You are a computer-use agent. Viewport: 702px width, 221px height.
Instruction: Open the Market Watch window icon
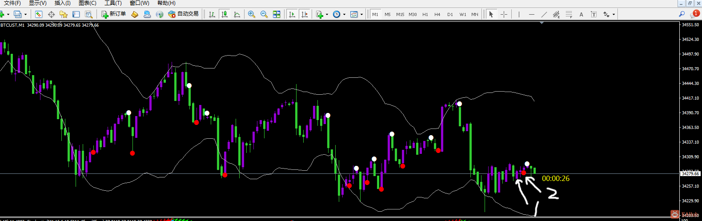click(x=39, y=14)
